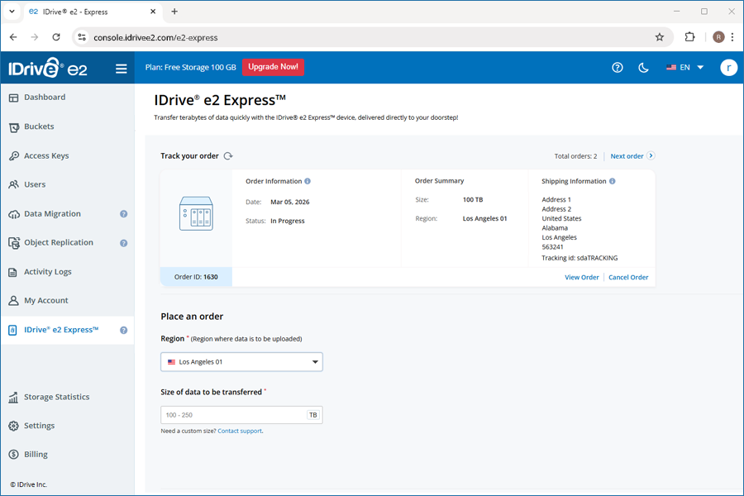This screenshot has width=744, height=496.
Task: Expand the Los Angeles 01 region dropdown
Action: point(241,362)
